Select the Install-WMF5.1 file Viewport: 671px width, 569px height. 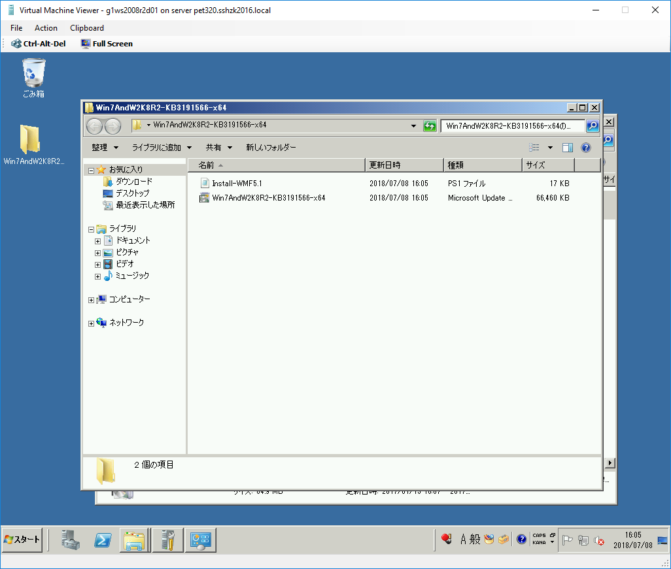point(237,184)
